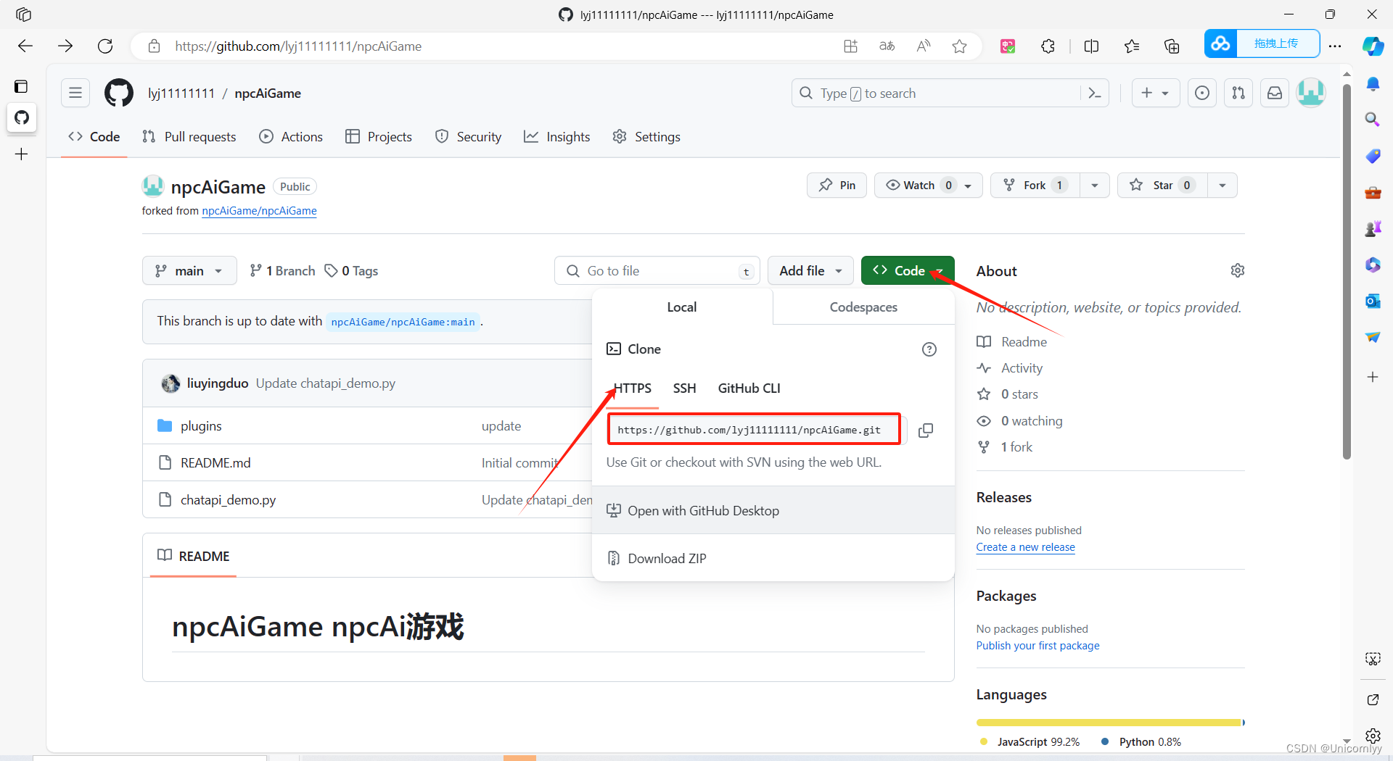Open Edge sidebar search icon

1373,120
